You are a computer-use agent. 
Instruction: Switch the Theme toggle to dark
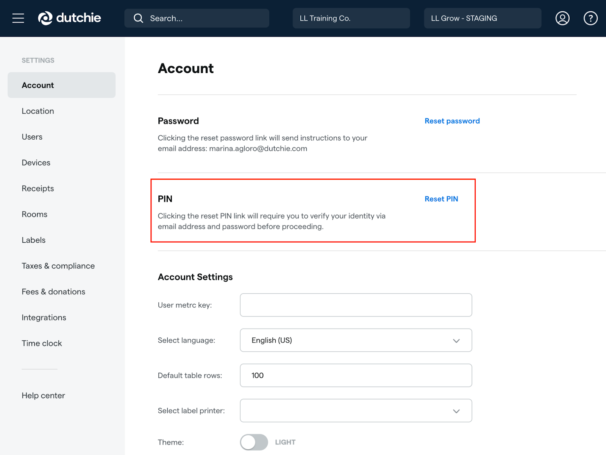point(253,442)
